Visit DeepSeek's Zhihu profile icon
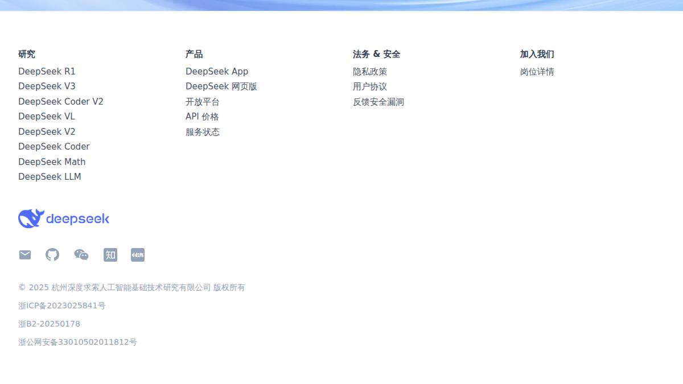 pyautogui.click(x=110, y=255)
